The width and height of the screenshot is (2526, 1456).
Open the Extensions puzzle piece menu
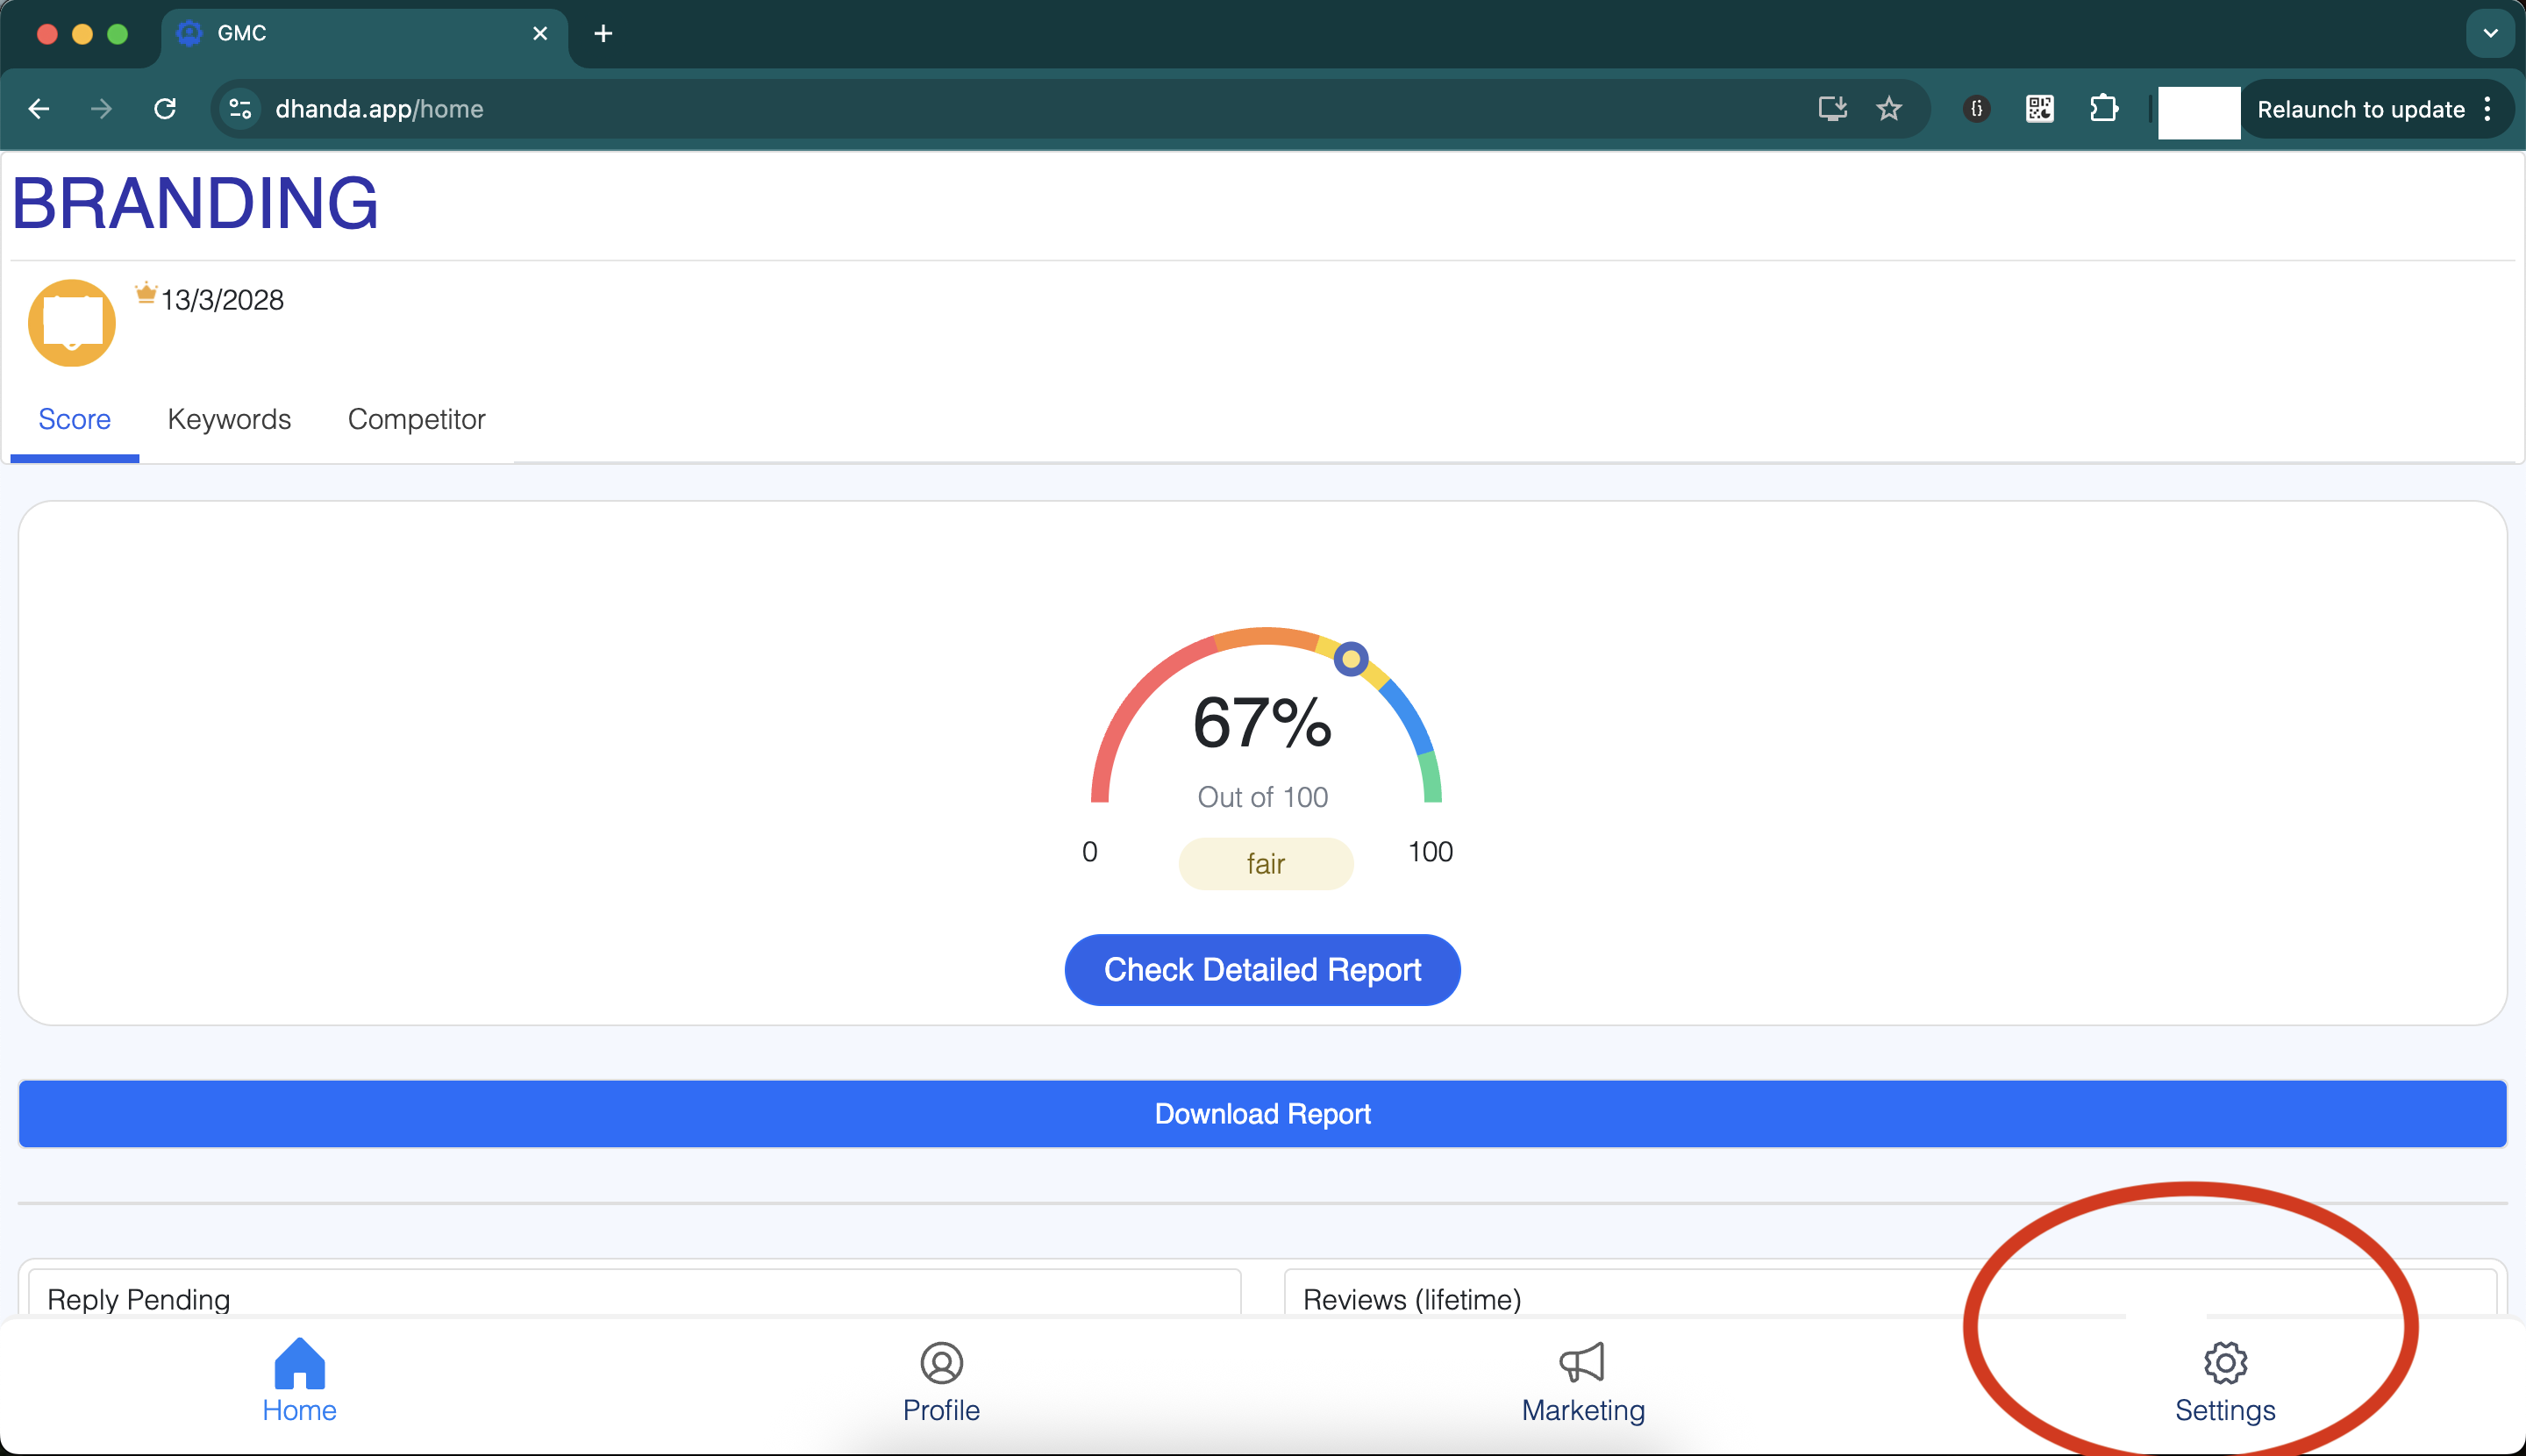(2104, 109)
